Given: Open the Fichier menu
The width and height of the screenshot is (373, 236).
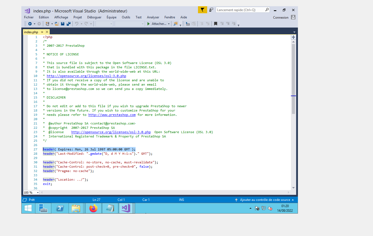Looking at the screenshot, I should point(29,17).
